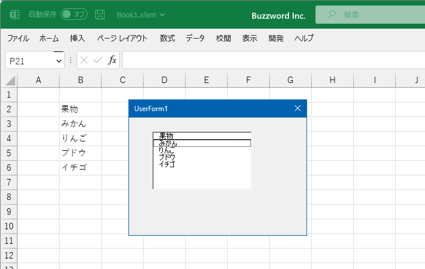The width and height of the screenshot is (425, 269).
Task: Open the データ tab
Action: [x=195, y=38]
